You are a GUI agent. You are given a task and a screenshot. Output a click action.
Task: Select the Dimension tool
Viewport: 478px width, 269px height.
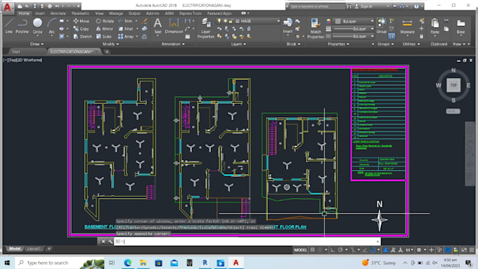pyautogui.click(x=174, y=25)
